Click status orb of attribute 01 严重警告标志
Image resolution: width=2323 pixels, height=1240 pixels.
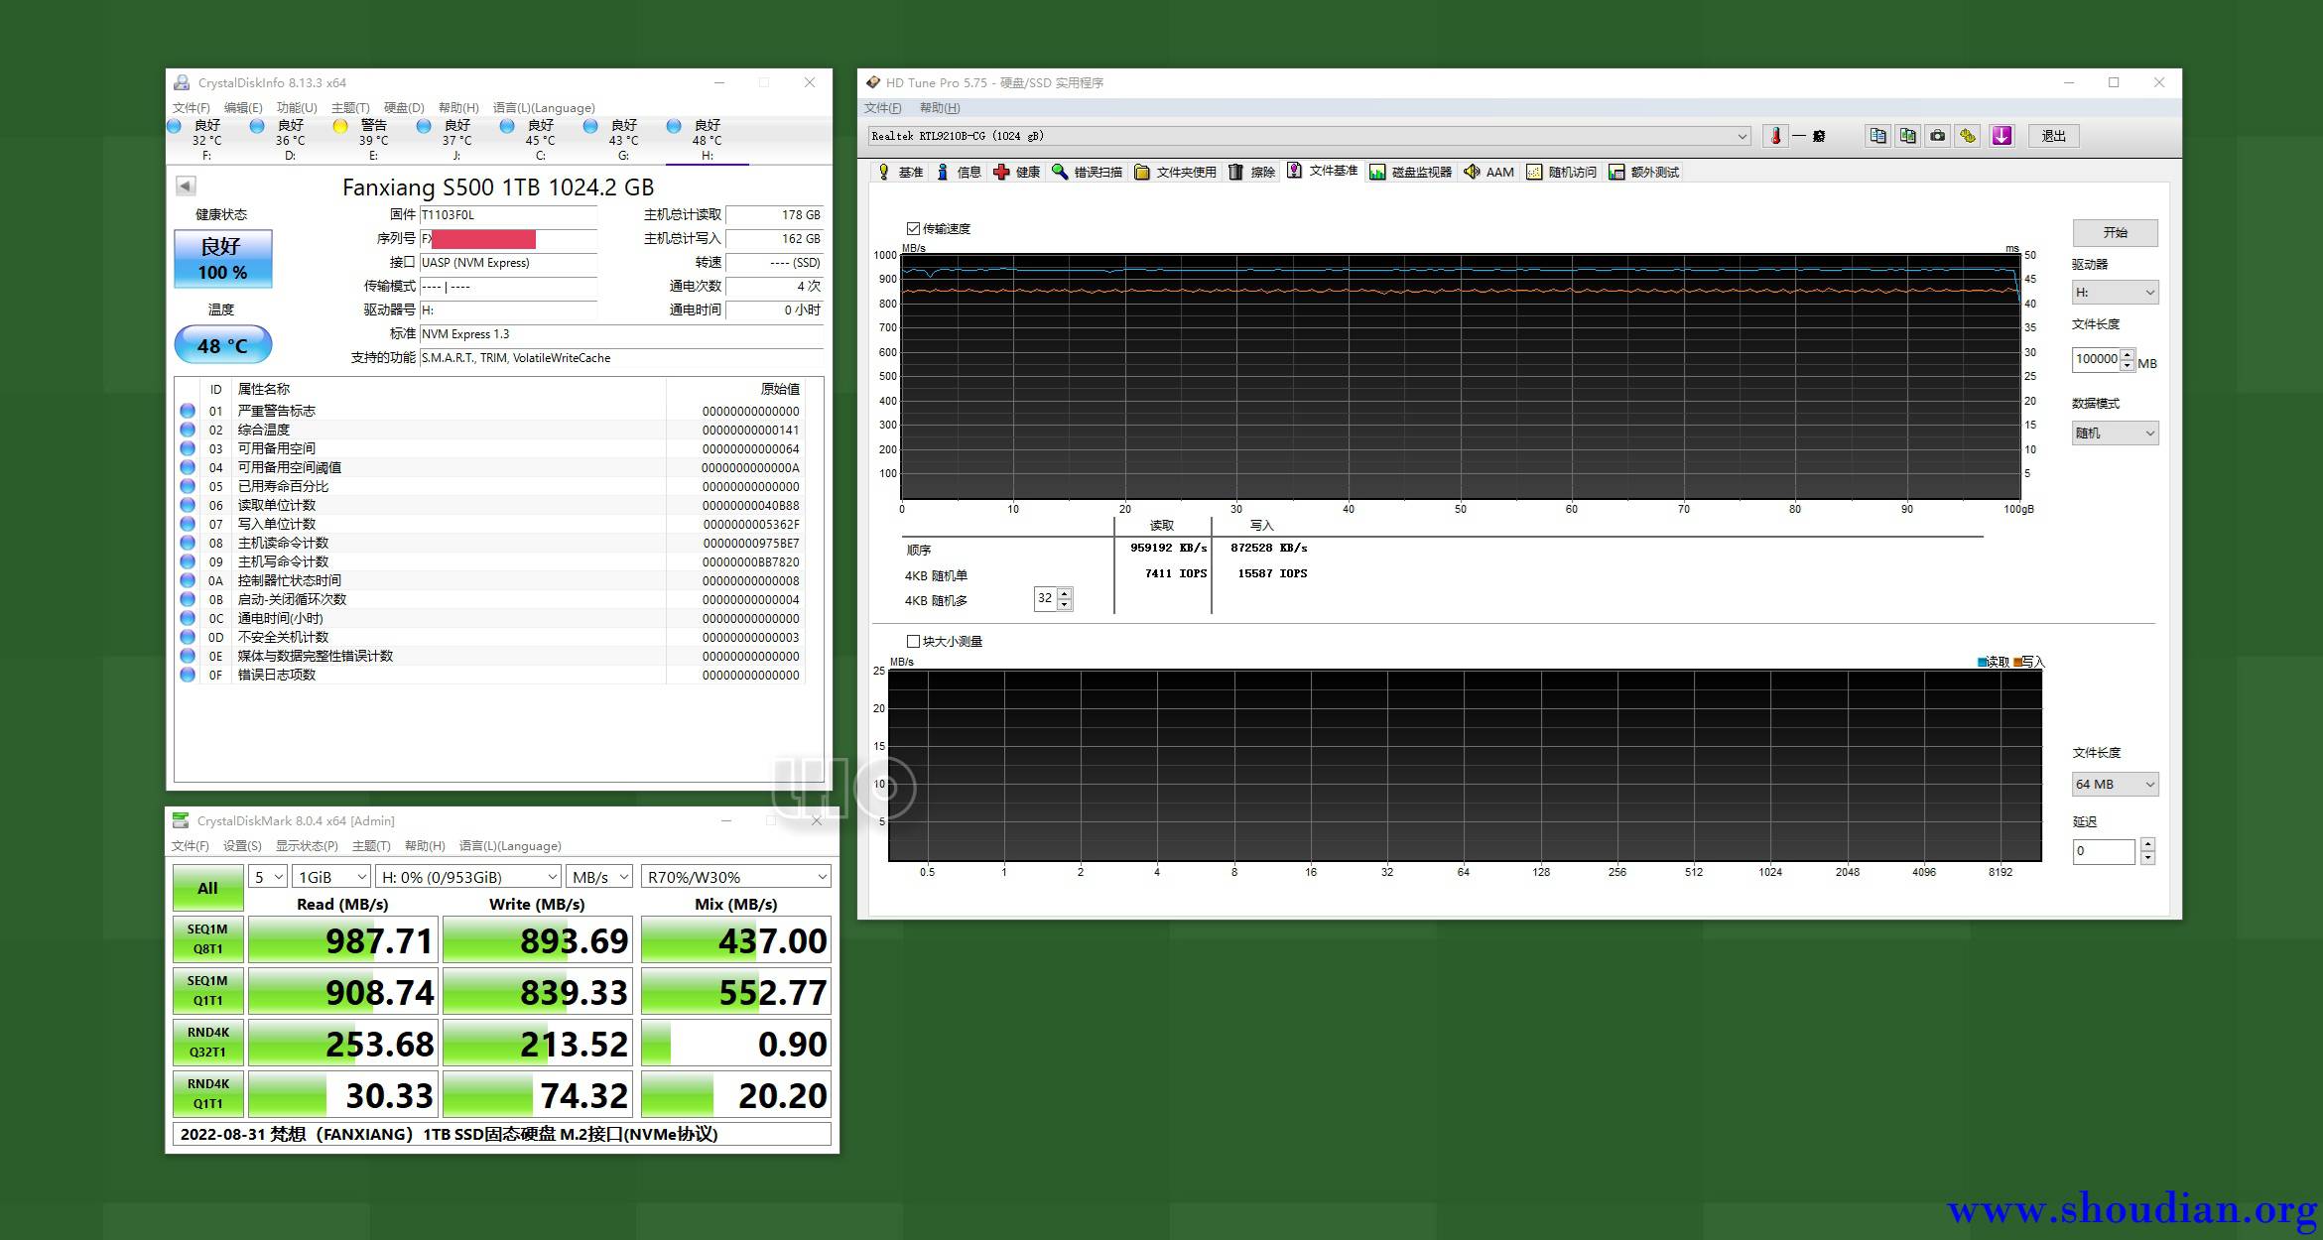click(x=187, y=411)
